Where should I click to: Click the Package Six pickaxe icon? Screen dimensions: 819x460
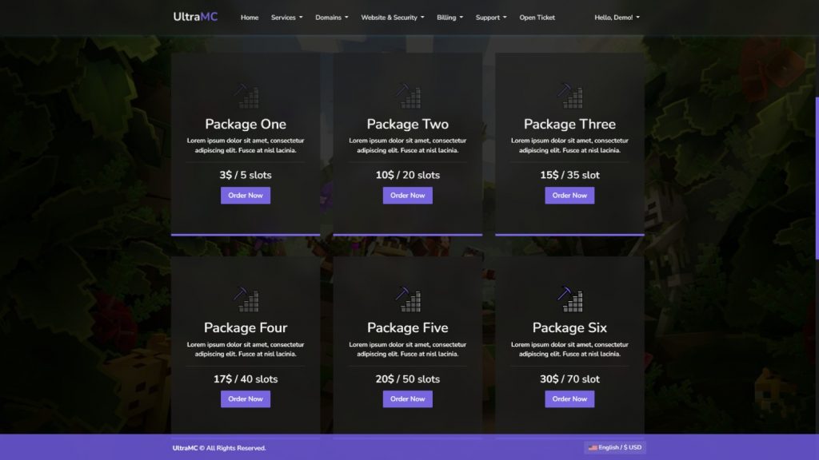click(569, 299)
